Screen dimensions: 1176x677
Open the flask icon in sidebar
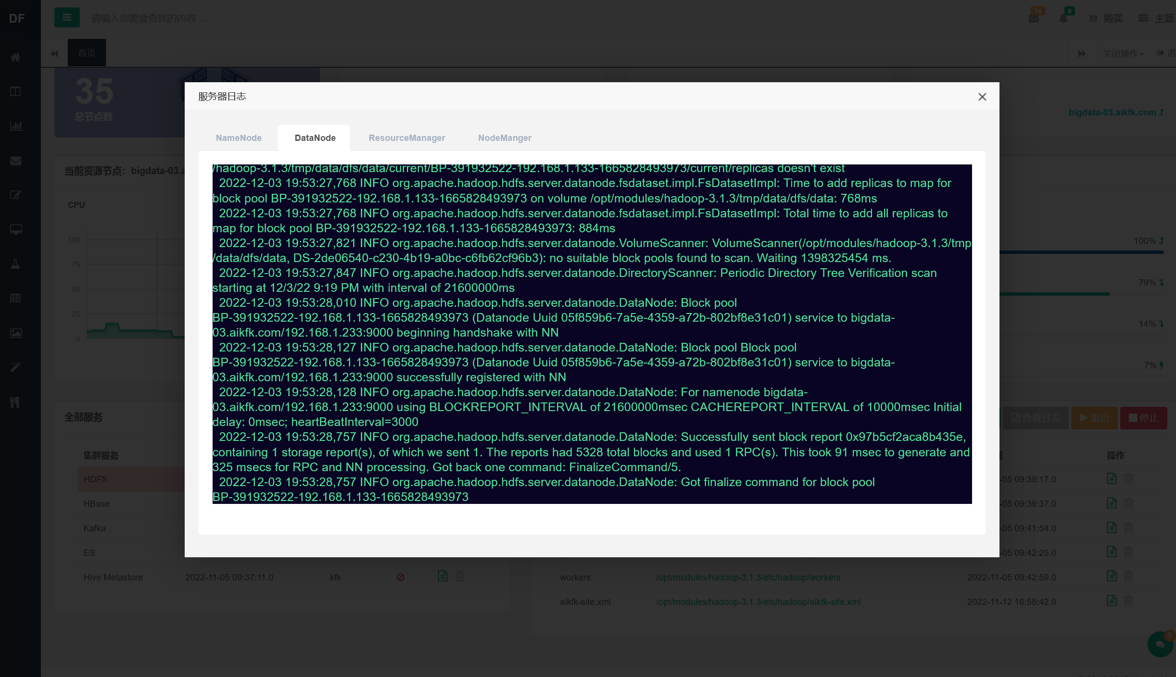(x=15, y=264)
